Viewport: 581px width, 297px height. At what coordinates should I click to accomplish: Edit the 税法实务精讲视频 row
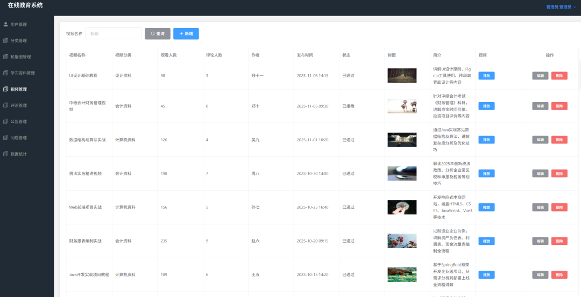pyautogui.click(x=540, y=173)
